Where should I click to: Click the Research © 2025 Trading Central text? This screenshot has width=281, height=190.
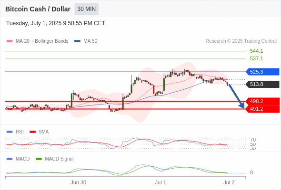(241, 41)
